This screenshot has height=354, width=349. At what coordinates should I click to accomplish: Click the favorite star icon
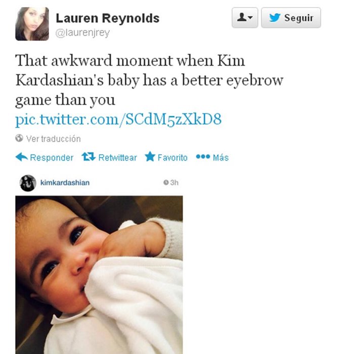[x=150, y=156]
